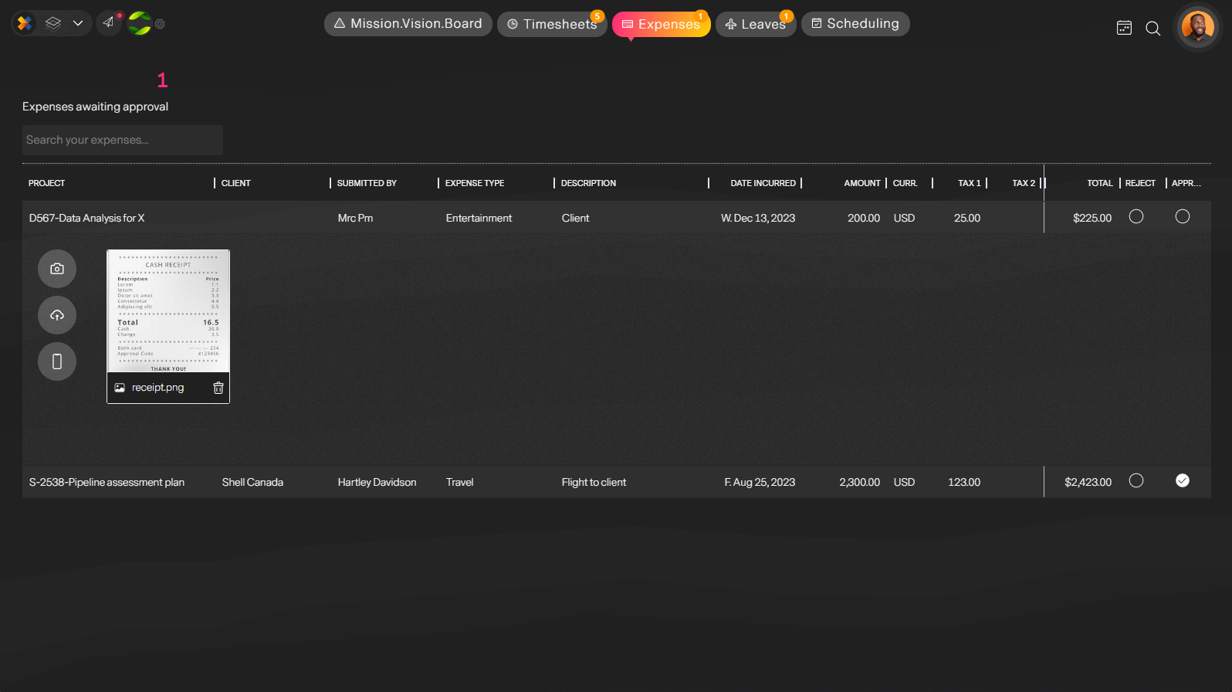Sort by the SUBMITTED BY column header
The image size is (1232, 692).
point(367,183)
